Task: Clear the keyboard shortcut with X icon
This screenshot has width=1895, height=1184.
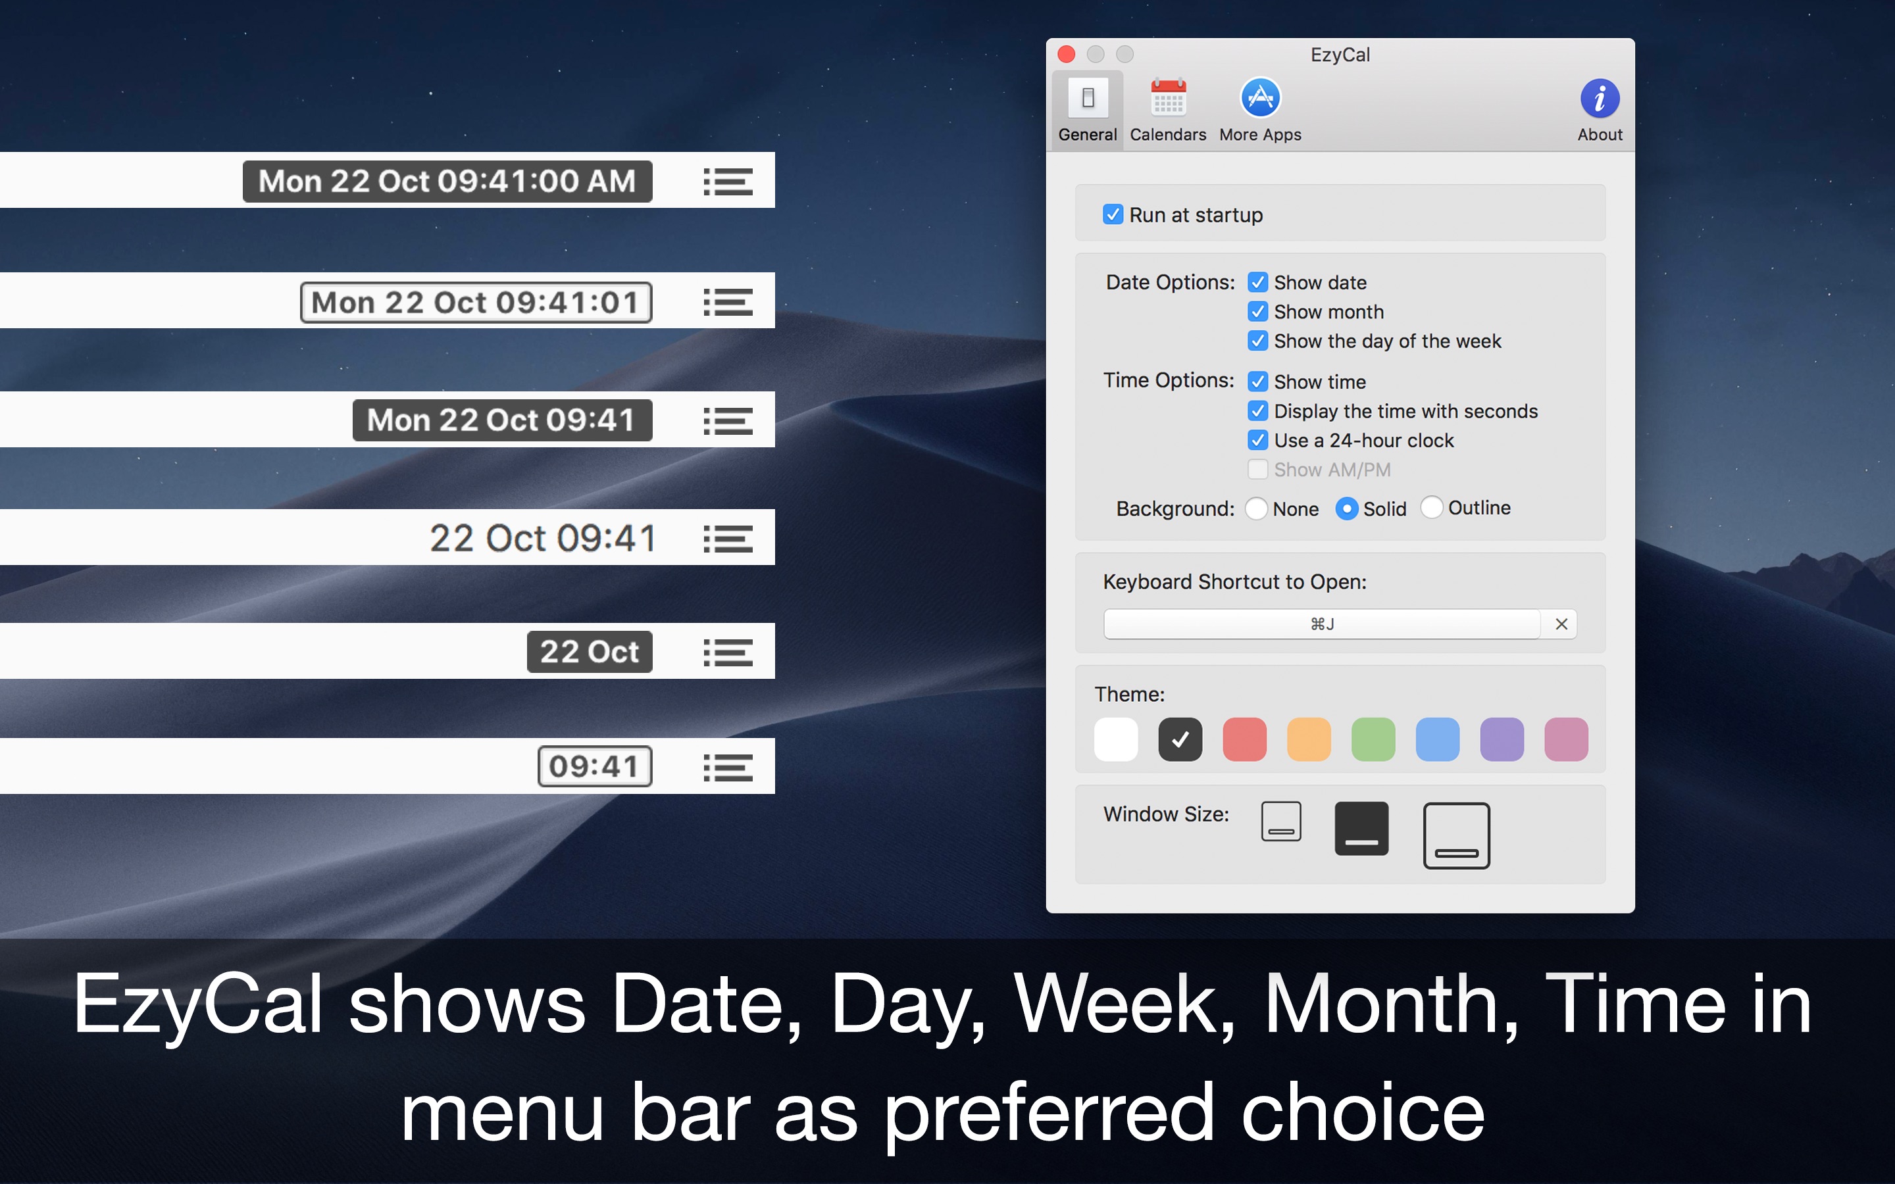Action: point(1561,624)
